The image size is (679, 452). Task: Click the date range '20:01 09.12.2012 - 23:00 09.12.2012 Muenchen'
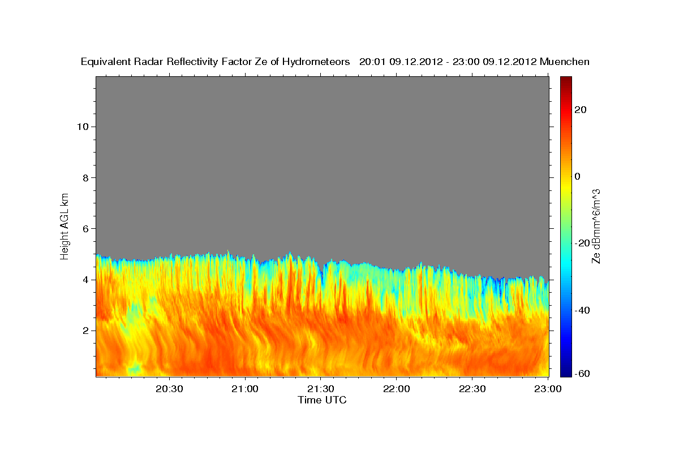tap(475, 62)
